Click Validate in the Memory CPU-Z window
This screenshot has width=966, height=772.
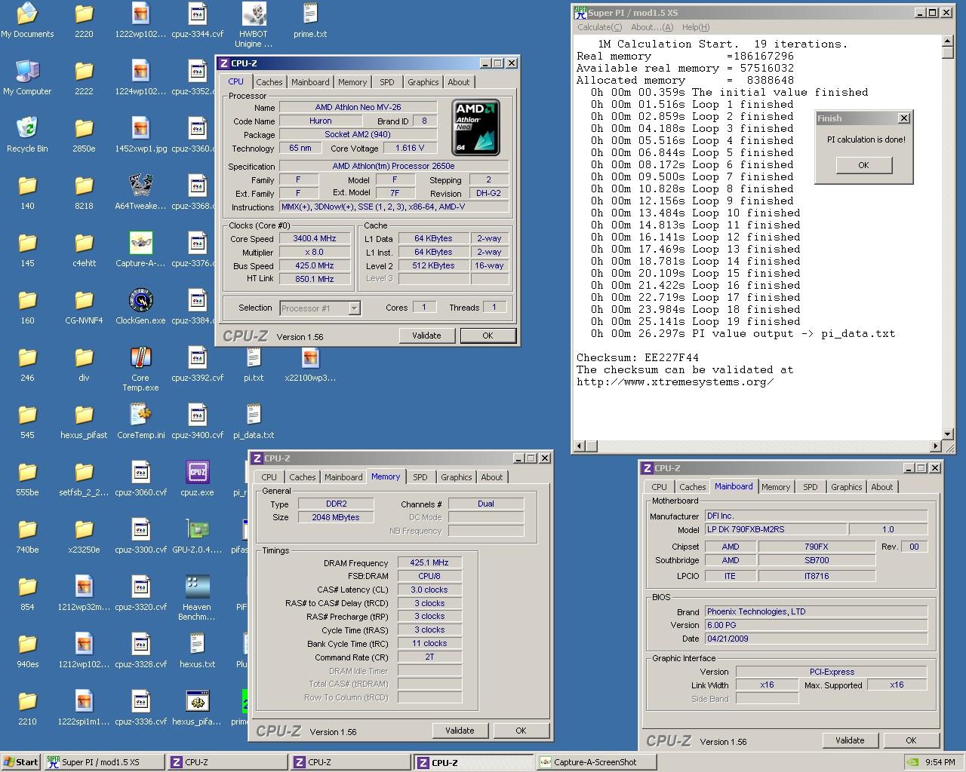click(x=460, y=731)
